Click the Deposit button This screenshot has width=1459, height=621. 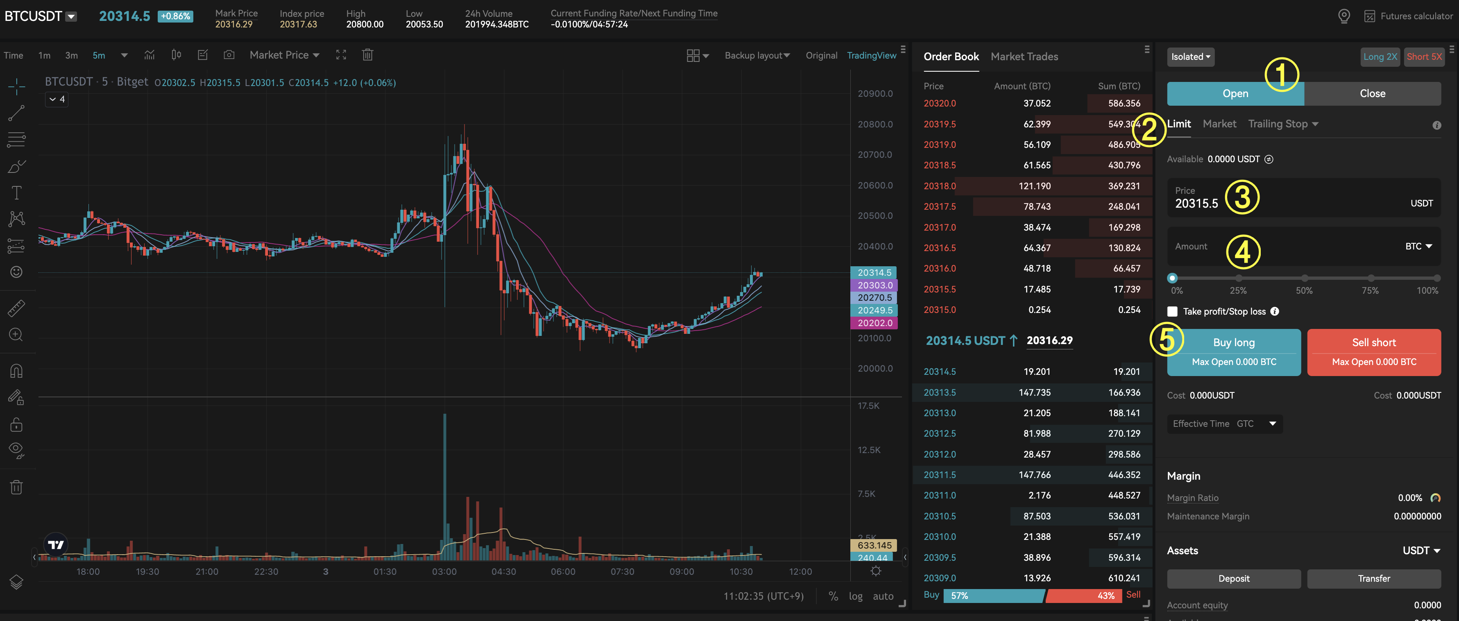coord(1234,578)
